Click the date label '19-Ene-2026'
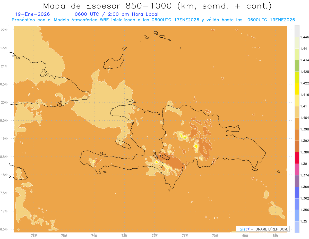Image resolution: width=309 pixels, height=239 pixels. tap(32, 14)
